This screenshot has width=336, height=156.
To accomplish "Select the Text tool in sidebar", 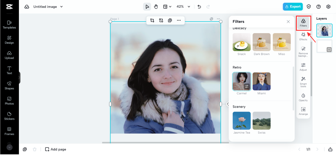I will pos(9,70).
